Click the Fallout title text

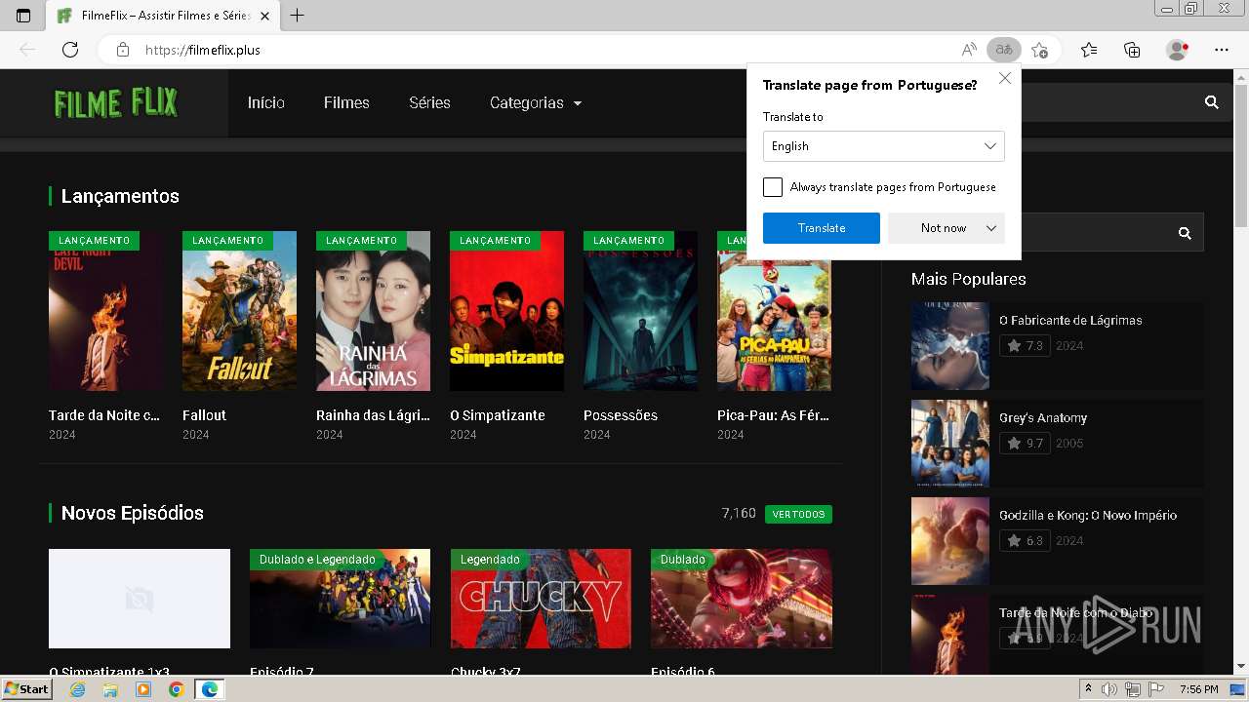pos(204,415)
